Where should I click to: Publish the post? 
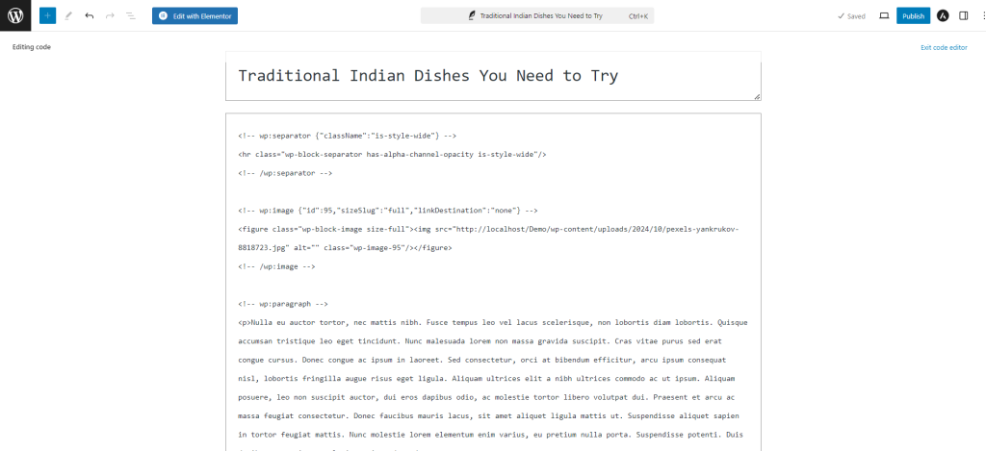913,15
